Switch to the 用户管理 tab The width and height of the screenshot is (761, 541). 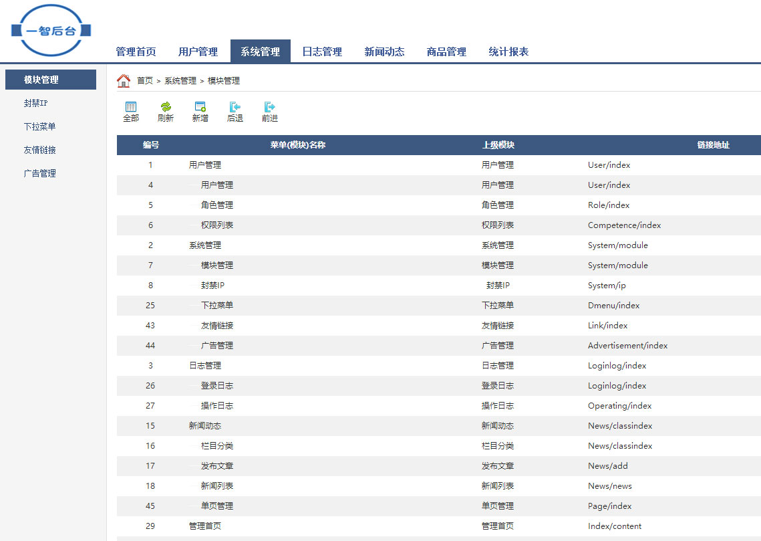(198, 51)
